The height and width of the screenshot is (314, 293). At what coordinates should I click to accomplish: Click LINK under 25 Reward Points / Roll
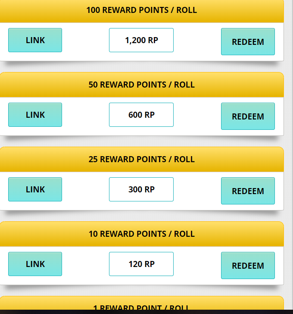[35, 189]
